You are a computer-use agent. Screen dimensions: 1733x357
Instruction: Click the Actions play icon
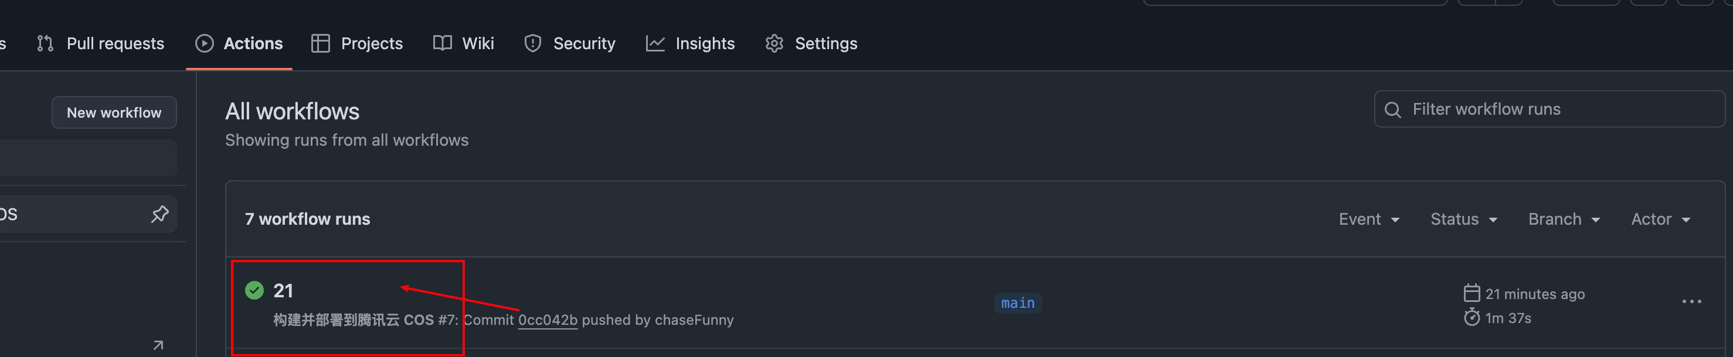click(x=205, y=44)
